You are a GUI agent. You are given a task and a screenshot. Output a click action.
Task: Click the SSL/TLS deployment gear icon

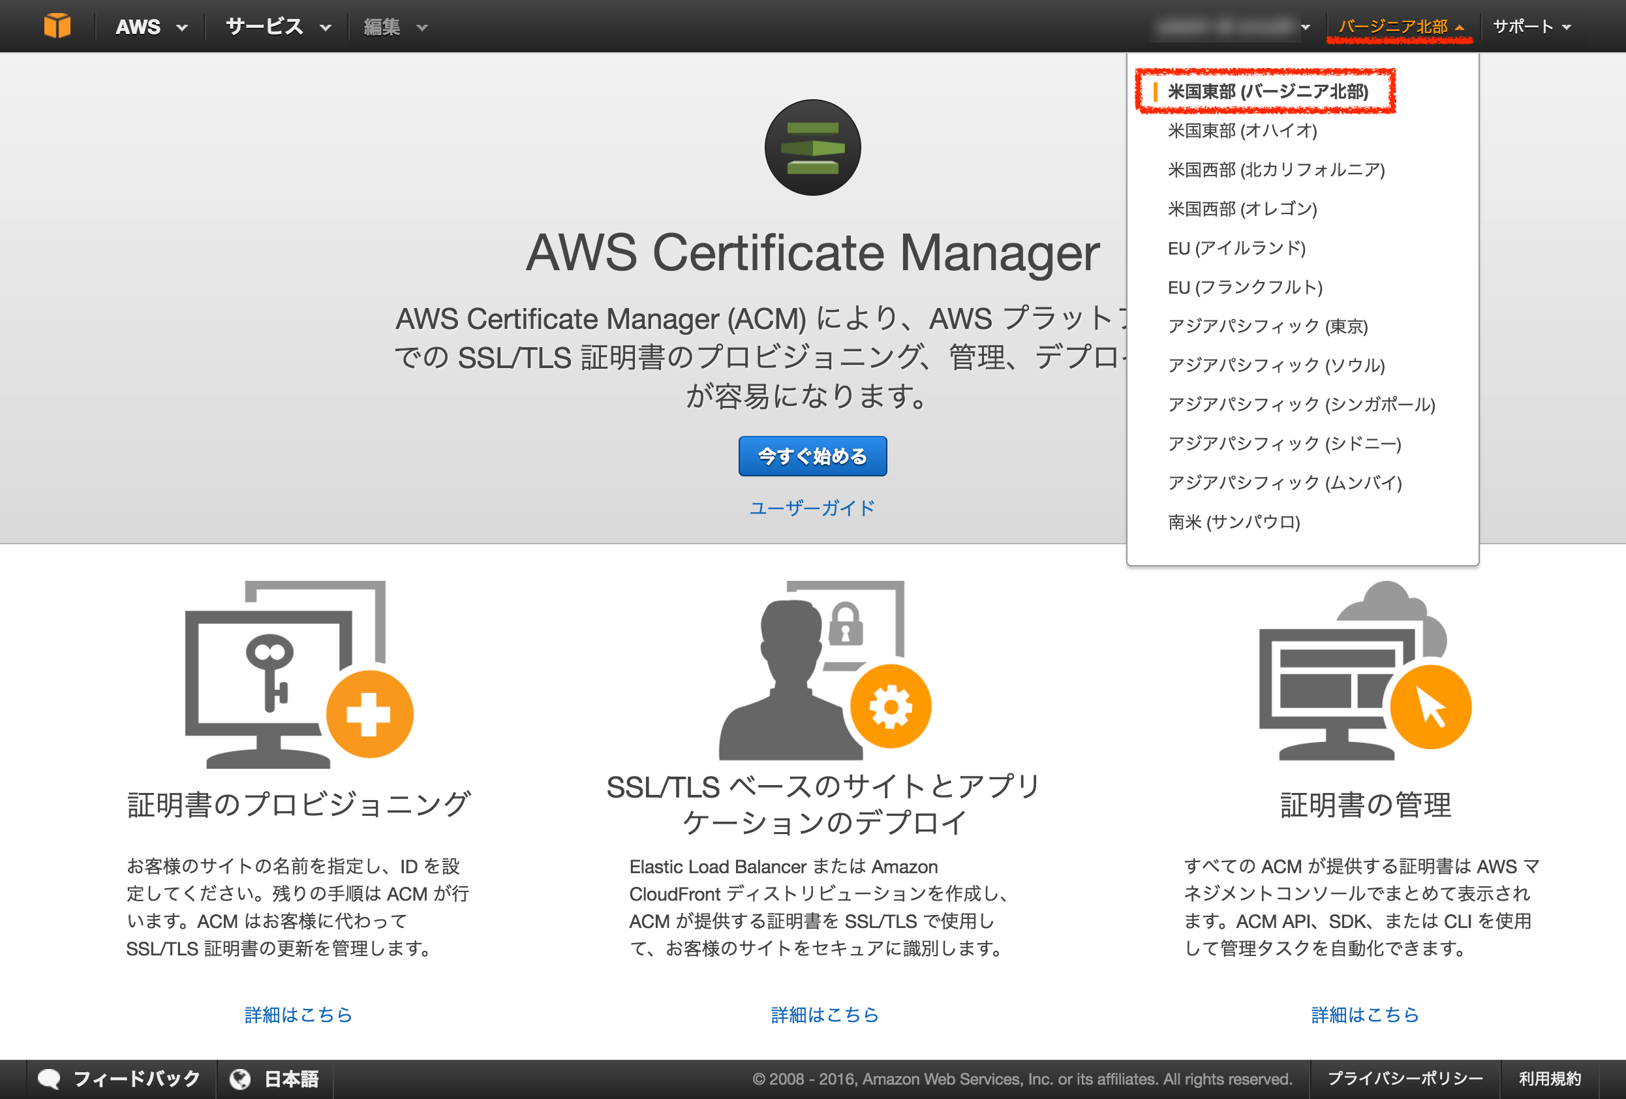[x=889, y=707]
